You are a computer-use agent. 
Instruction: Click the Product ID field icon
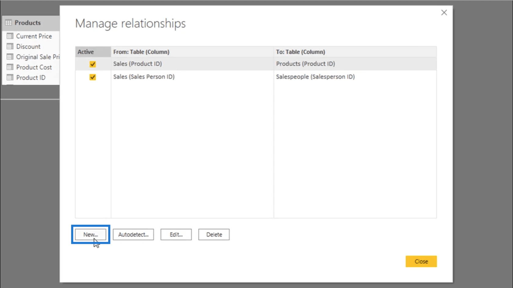[x=10, y=77]
